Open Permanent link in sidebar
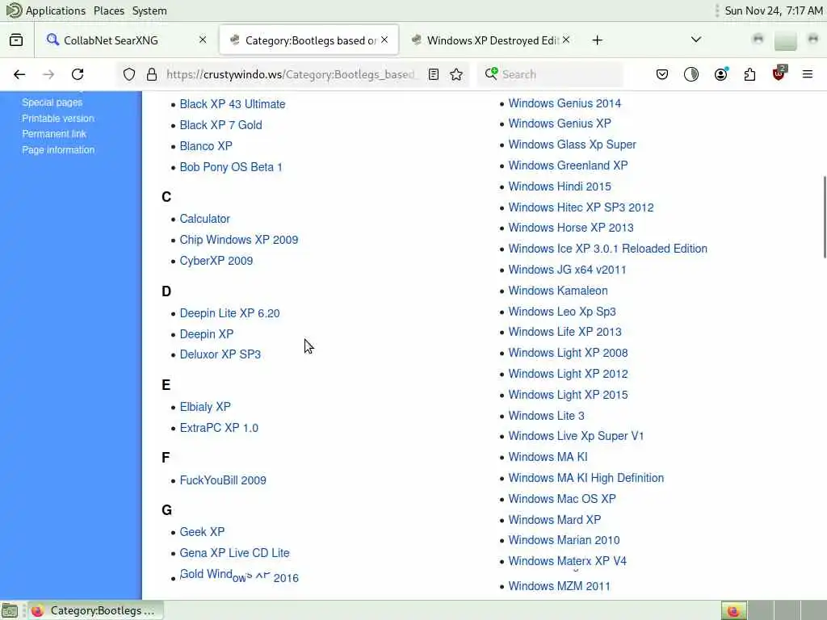 click(x=54, y=134)
